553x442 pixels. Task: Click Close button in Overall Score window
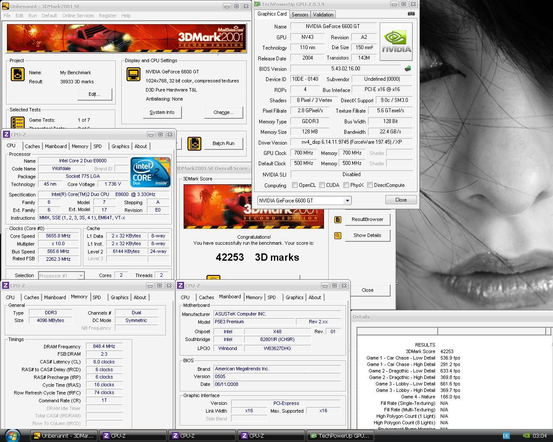point(367,290)
